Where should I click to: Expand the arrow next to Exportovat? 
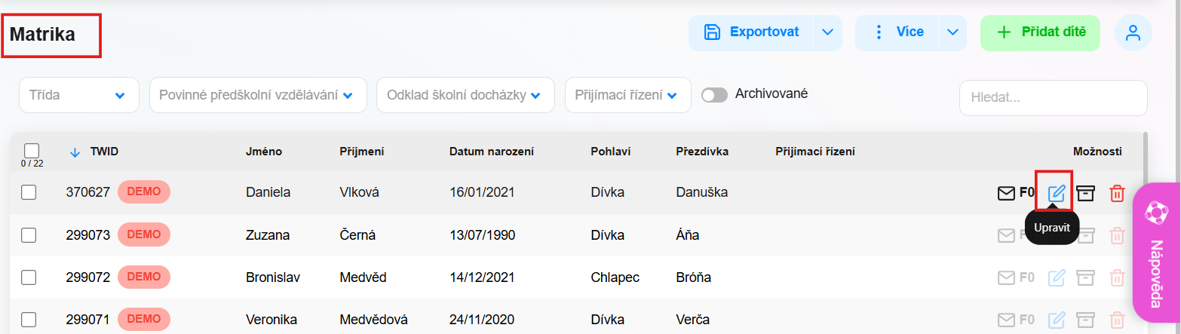(x=827, y=32)
